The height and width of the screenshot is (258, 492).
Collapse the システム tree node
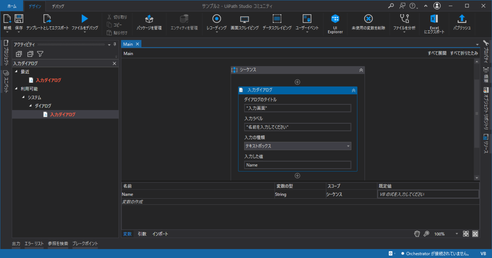(x=24, y=97)
